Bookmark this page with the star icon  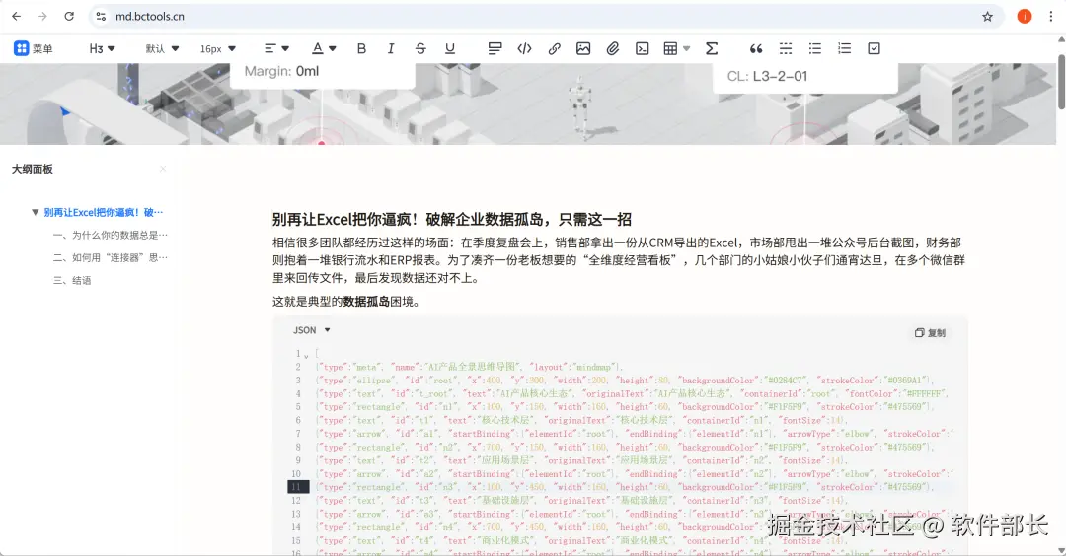987,17
